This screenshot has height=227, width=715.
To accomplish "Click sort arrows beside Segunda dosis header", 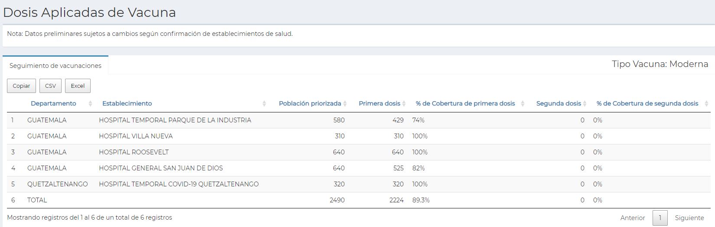I will coord(584,104).
